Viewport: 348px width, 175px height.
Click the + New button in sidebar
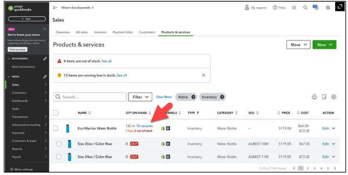point(27,19)
